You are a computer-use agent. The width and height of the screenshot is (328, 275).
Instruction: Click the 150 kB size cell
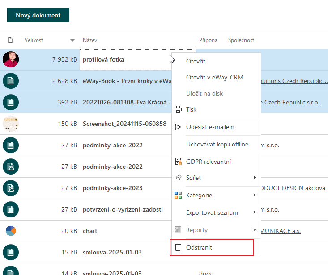point(68,124)
